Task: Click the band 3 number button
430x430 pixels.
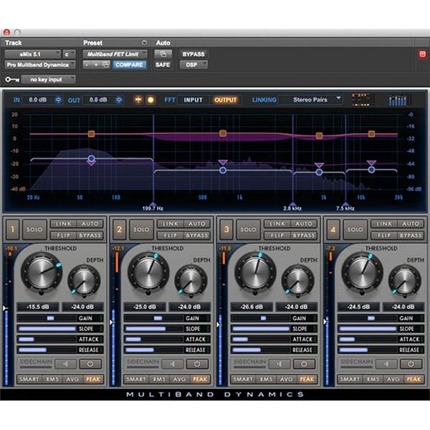Action: coord(226,229)
